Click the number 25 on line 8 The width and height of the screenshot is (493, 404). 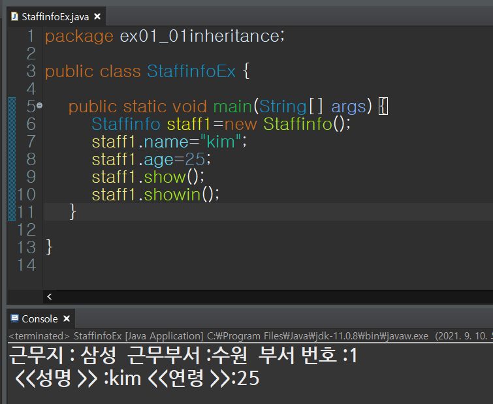(195, 159)
